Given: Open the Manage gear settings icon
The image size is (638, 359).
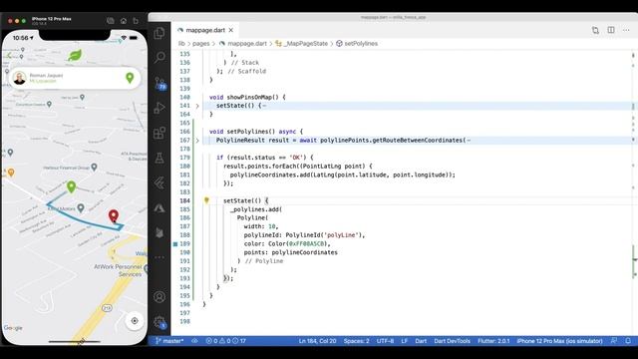Looking at the screenshot, I should (x=159, y=322).
